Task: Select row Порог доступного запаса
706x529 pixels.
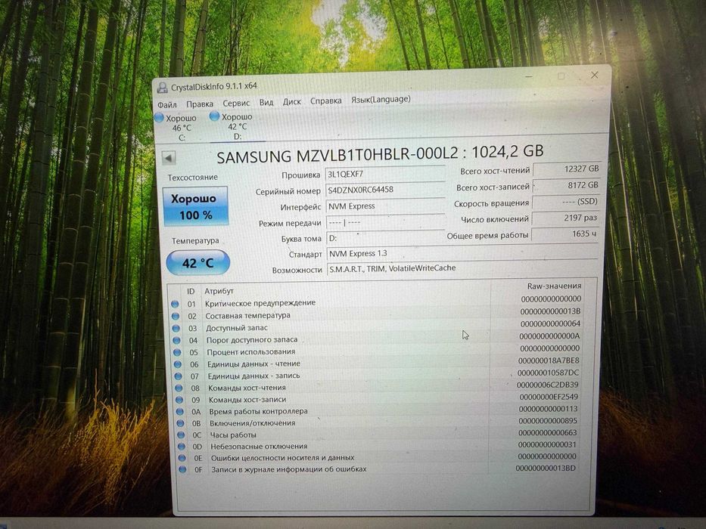Action: pos(378,339)
